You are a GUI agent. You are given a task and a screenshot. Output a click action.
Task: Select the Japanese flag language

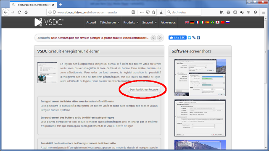pyautogui.click(x=218, y=22)
